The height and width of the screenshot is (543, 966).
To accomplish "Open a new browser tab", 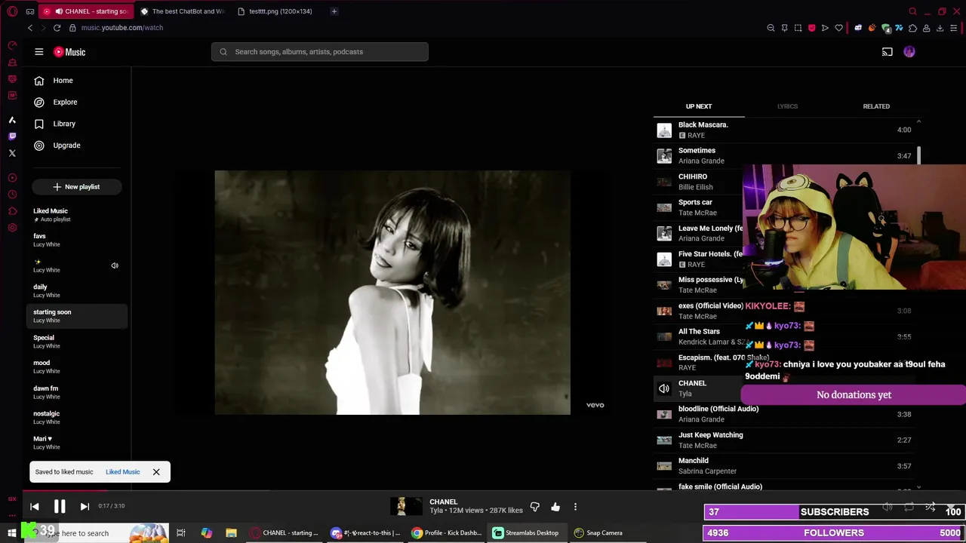I will [x=334, y=11].
